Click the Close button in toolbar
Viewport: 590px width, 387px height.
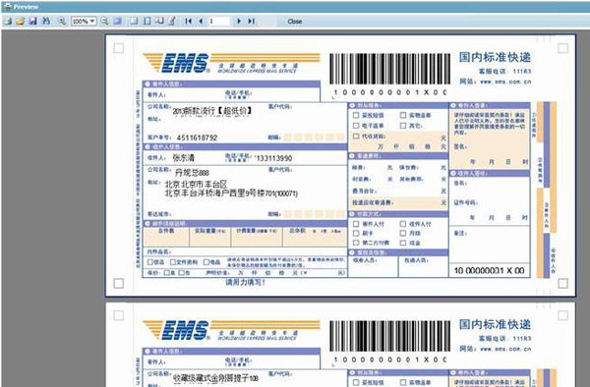pyautogui.click(x=295, y=22)
